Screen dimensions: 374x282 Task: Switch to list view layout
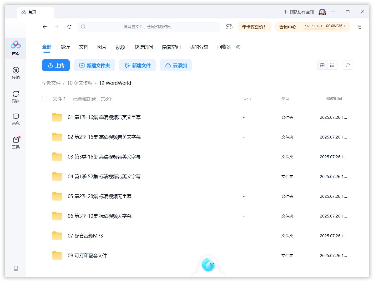[x=332, y=65]
